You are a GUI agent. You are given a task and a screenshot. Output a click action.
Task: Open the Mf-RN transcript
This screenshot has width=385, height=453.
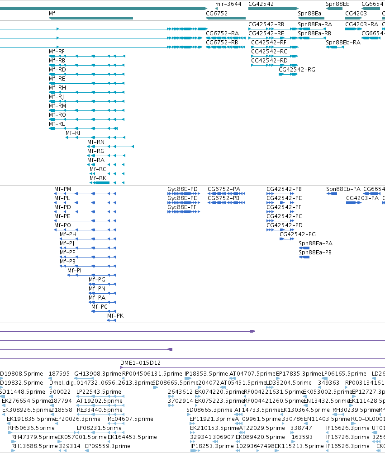point(111,147)
